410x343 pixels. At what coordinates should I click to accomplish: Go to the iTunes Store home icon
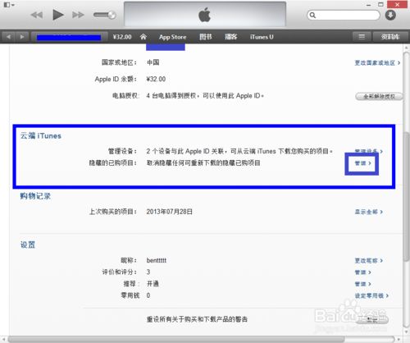click(143, 37)
